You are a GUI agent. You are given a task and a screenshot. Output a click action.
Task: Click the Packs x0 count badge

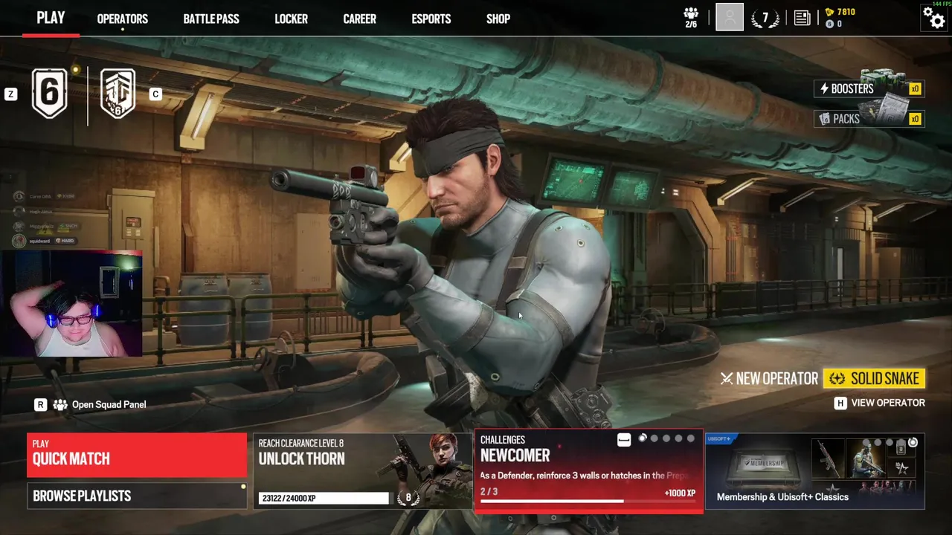click(915, 119)
